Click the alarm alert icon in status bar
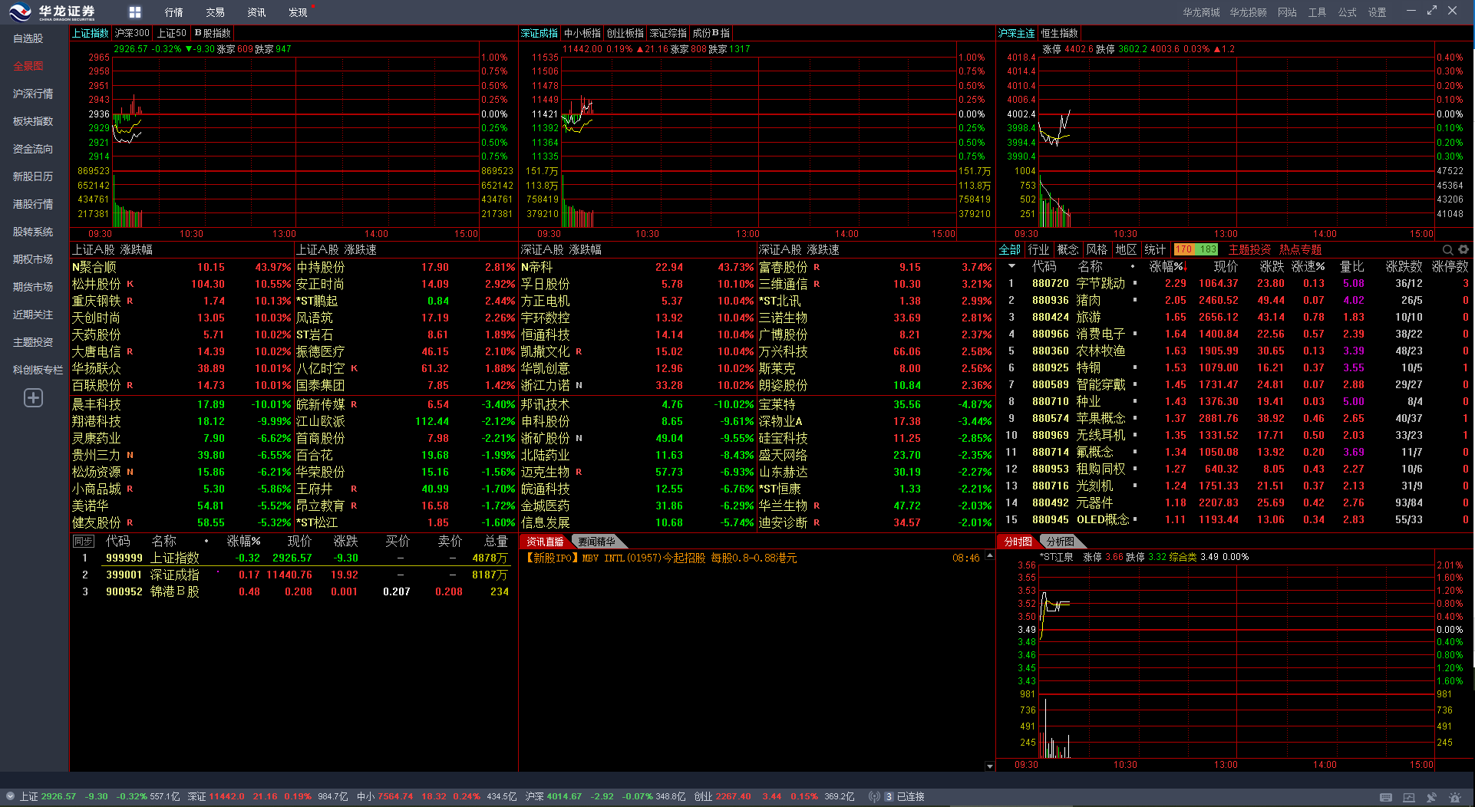Image resolution: width=1475 pixels, height=807 pixels. [1454, 797]
